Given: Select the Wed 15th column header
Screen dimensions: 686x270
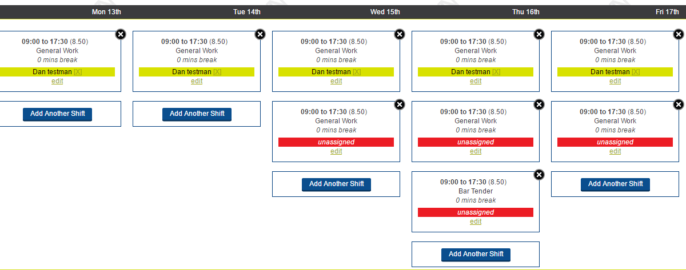Looking at the screenshot, I should click(x=385, y=12).
